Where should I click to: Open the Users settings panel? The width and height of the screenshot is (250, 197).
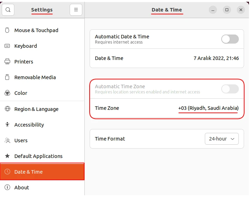coord(21,141)
